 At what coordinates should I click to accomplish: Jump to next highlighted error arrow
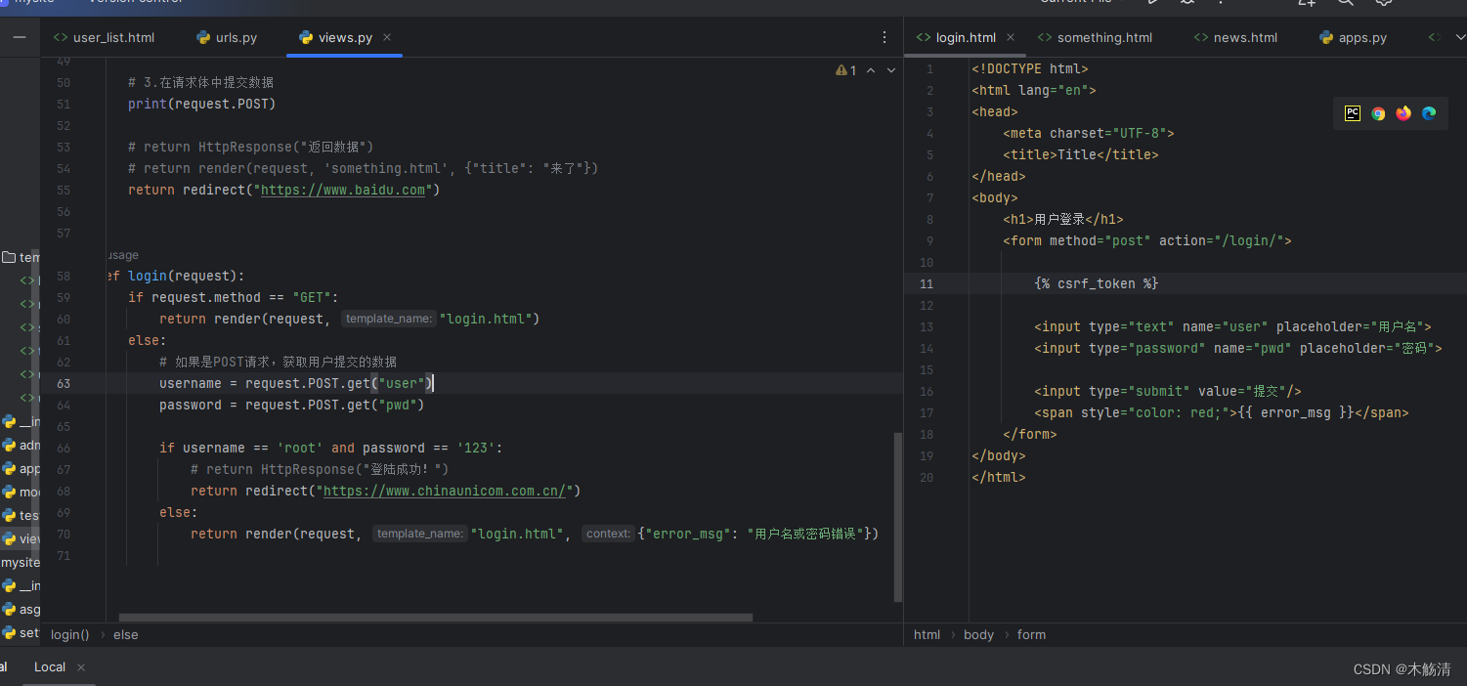pos(890,70)
